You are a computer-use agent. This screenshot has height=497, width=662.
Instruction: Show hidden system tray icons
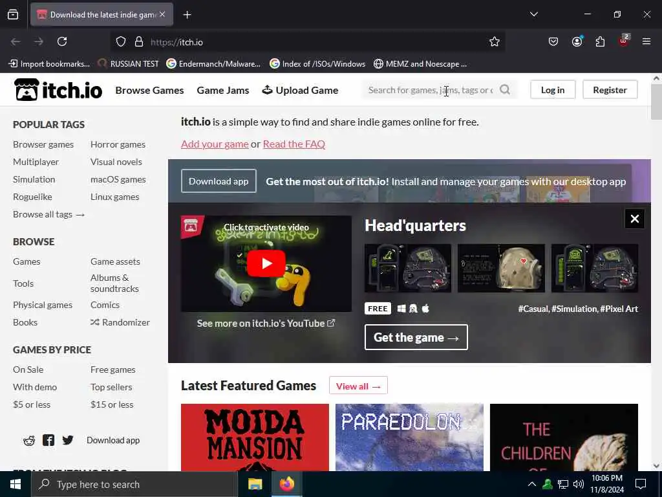point(532,484)
